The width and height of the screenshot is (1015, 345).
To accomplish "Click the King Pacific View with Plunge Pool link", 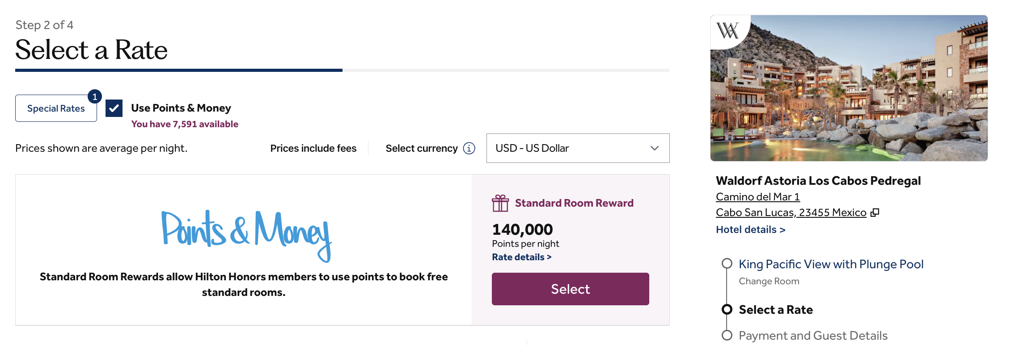I will click(831, 264).
